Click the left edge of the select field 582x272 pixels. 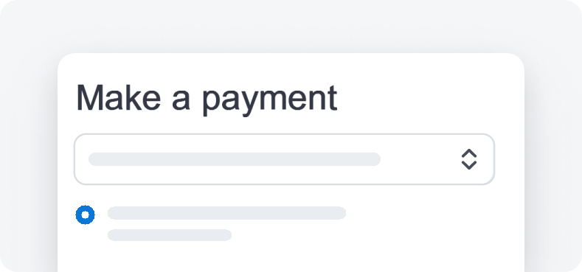[80, 159]
